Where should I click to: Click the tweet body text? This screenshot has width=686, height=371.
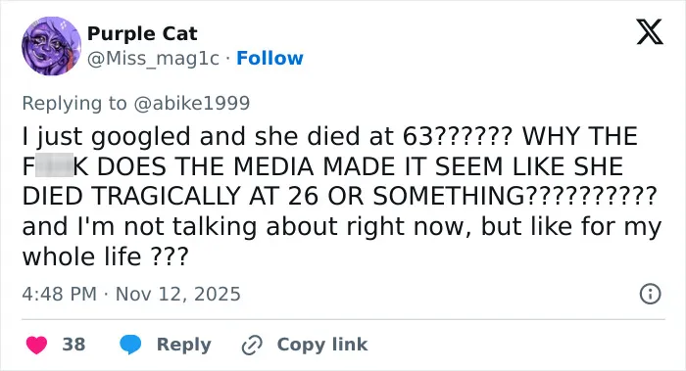(x=342, y=196)
